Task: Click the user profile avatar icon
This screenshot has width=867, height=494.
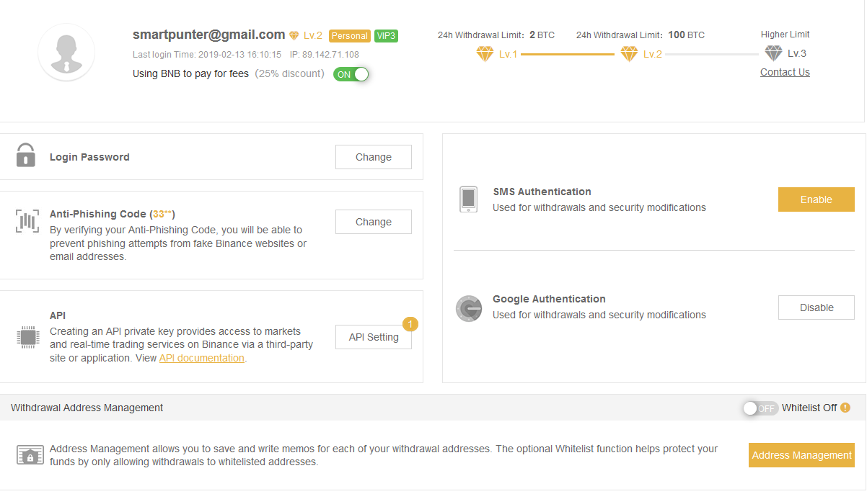Action: (66, 52)
